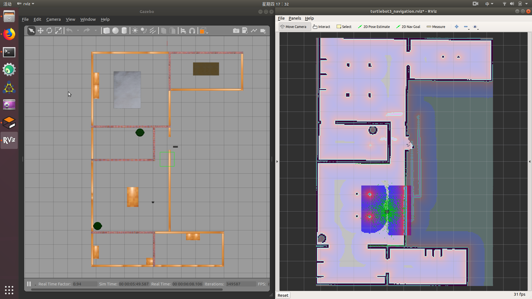Activate the 2D Nav Goal tool
Screen dimensions: 532x299
(x=408, y=27)
